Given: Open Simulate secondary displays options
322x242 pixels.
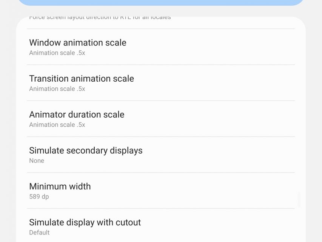Looking at the screenshot, I should 86,150.
